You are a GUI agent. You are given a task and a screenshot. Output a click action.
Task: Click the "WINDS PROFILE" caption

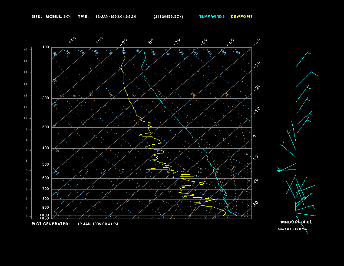coord(296,222)
